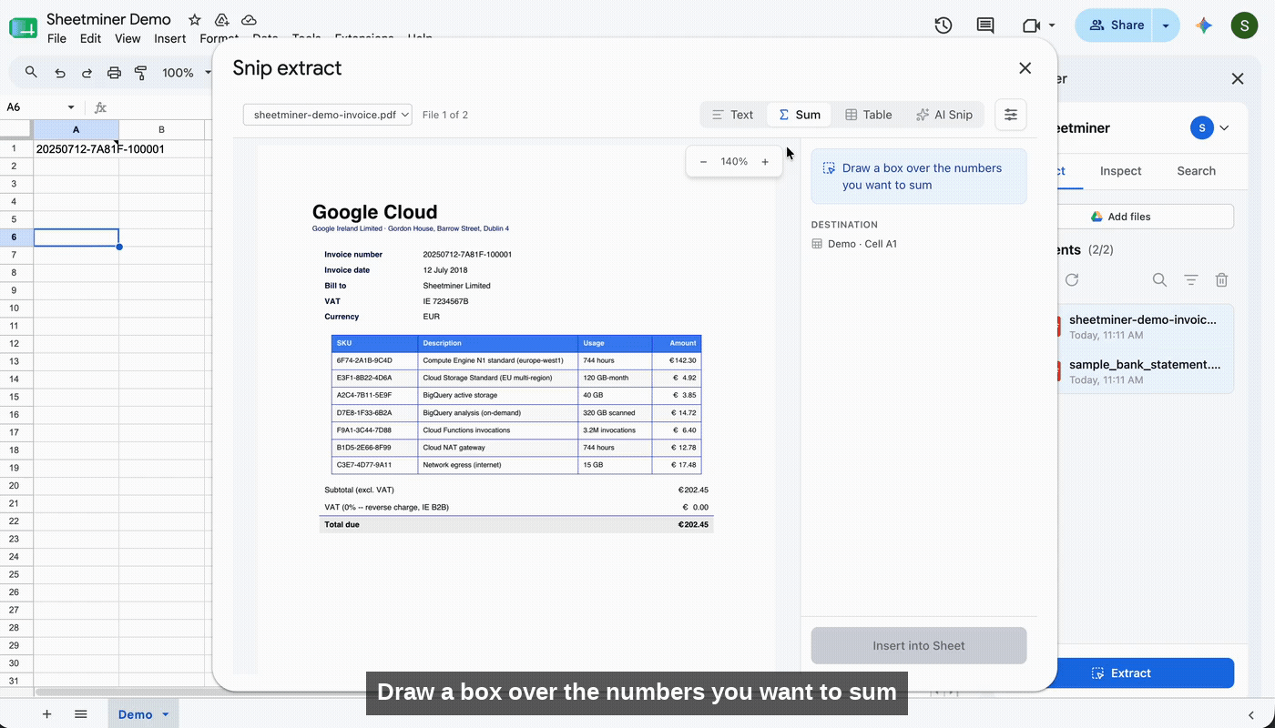Click the name box showing A6
The height and width of the screenshot is (728, 1275).
[33, 107]
